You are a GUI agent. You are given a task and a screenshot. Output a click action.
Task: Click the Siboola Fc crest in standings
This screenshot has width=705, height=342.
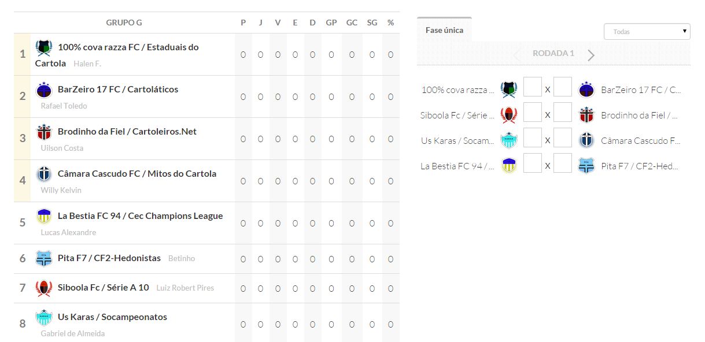click(44, 288)
